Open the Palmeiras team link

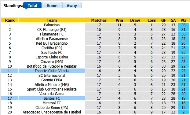click(x=52, y=25)
